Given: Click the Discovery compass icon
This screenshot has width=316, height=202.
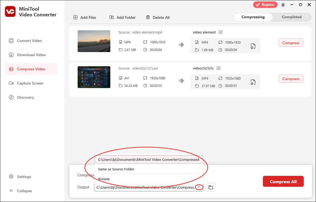Looking at the screenshot, I should 11,97.
